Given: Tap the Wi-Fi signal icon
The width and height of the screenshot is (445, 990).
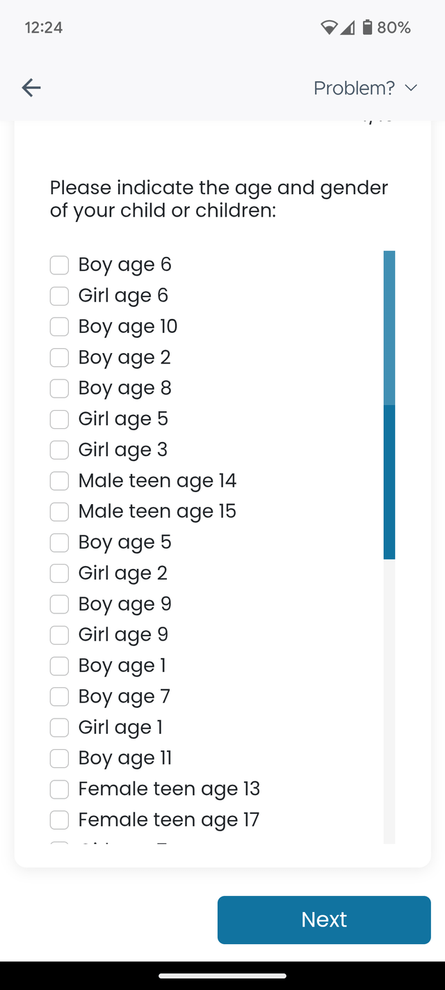Looking at the screenshot, I should [329, 27].
